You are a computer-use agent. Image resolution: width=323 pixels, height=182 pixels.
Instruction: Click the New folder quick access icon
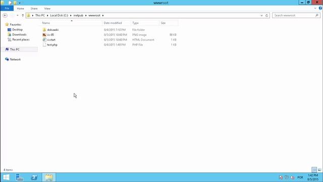(15, 3)
